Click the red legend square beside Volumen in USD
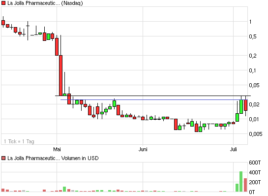 pos(3,158)
